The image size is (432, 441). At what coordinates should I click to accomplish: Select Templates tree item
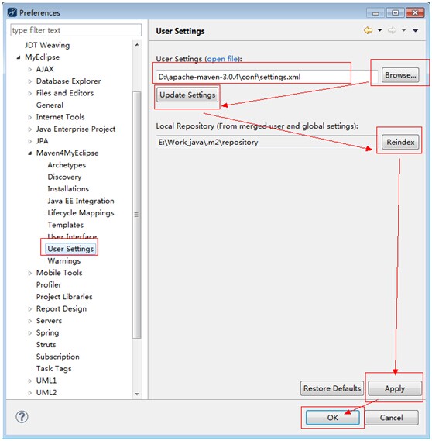[x=66, y=225]
